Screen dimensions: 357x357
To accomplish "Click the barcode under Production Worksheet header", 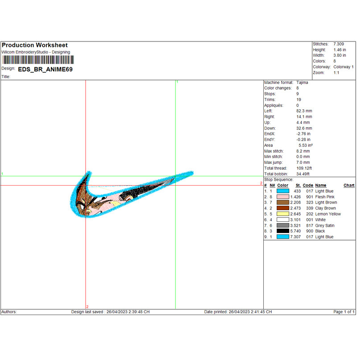I will [38, 60].
